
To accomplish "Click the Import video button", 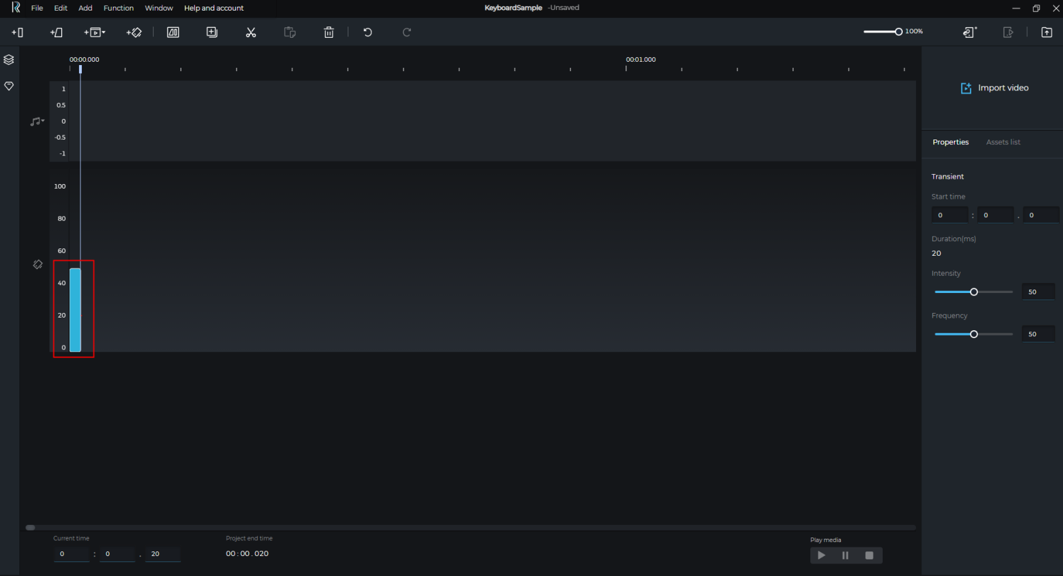I will 995,88.
